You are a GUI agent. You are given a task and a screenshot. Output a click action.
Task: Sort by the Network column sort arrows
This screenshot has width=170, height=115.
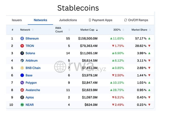[33, 30]
